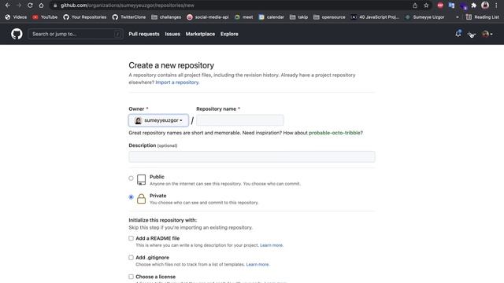Select the Private radio button
This screenshot has width=504, height=283.
coord(131,197)
